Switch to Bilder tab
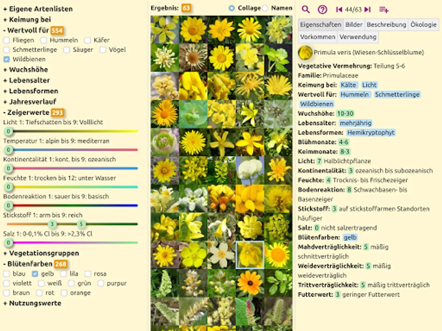This screenshot has height=331, width=442. pos(354,25)
